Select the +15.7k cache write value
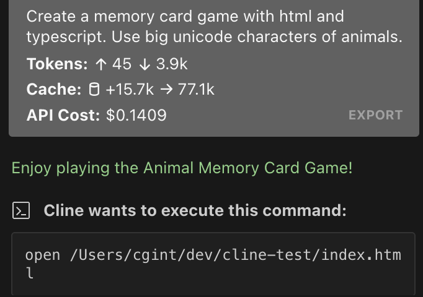Image resolution: width=423 pixels, height=297 pixels. point(129,90)
